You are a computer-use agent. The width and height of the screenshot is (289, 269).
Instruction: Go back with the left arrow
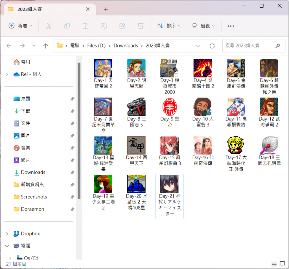[x=9, y=45]
